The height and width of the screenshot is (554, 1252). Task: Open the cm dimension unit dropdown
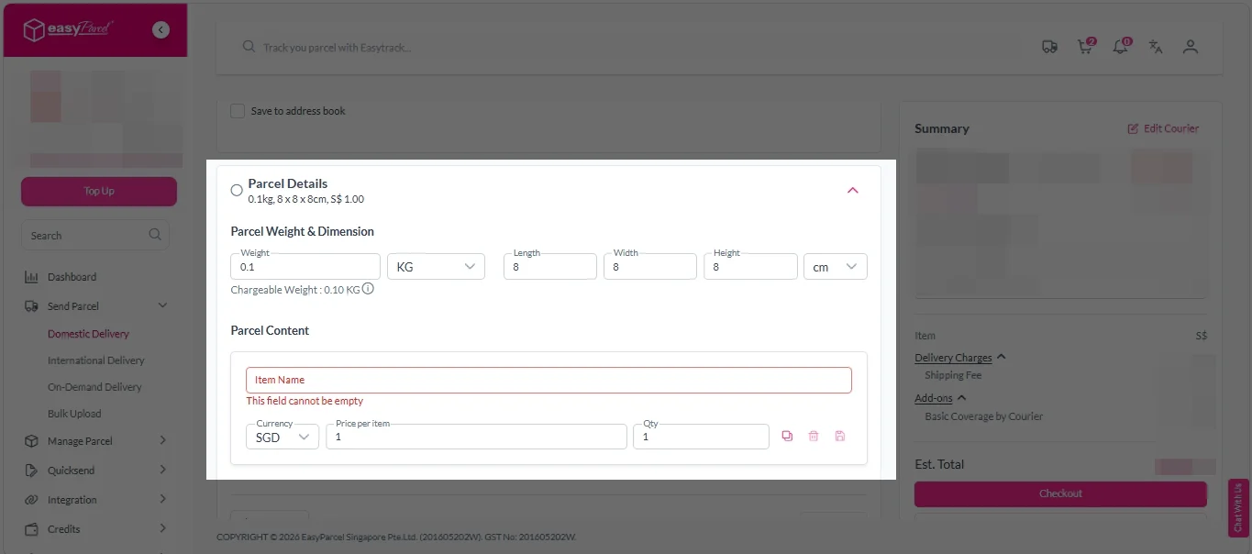(835, 267)
